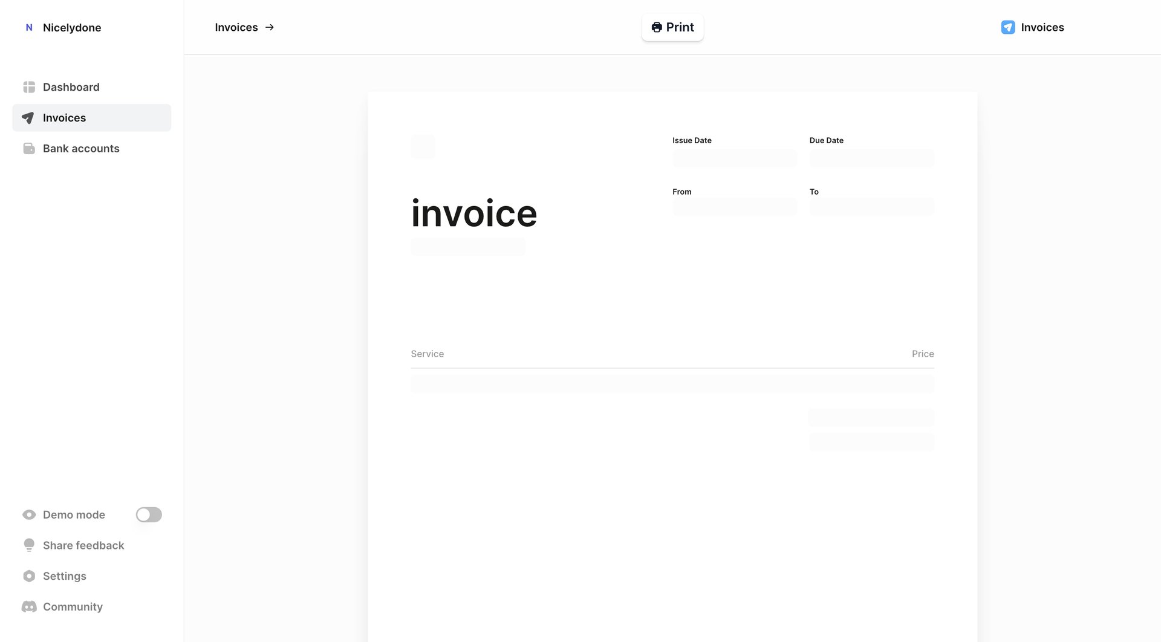This screenshot has width=1161, height=642.
Task: Click the Discord Community icon
Action: tap(28, 606)
